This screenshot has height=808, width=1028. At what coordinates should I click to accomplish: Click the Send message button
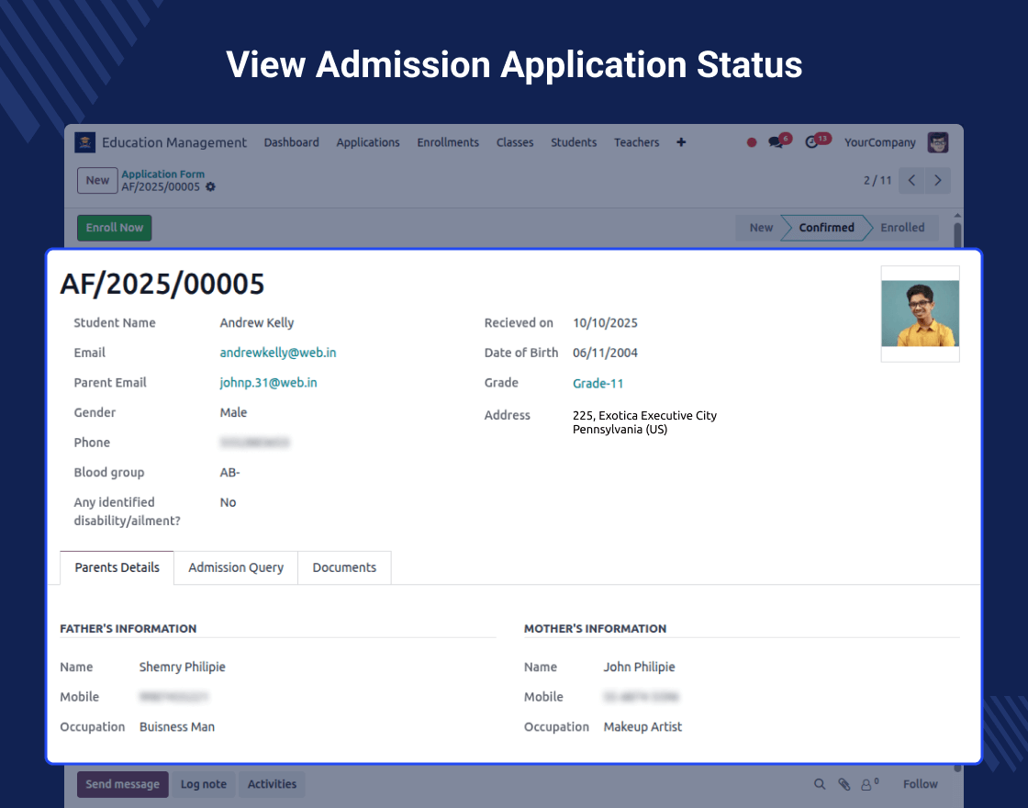pyautogui.click(x=123, y=784)
